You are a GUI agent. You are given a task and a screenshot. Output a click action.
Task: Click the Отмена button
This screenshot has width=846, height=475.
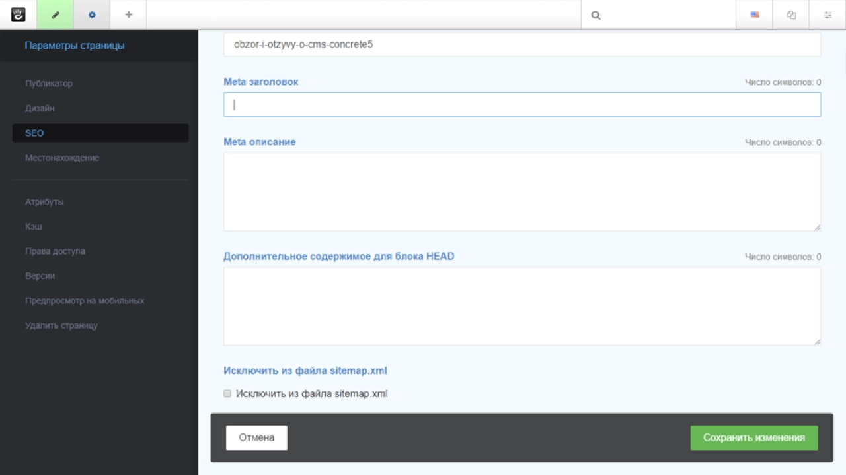(256, 437)
